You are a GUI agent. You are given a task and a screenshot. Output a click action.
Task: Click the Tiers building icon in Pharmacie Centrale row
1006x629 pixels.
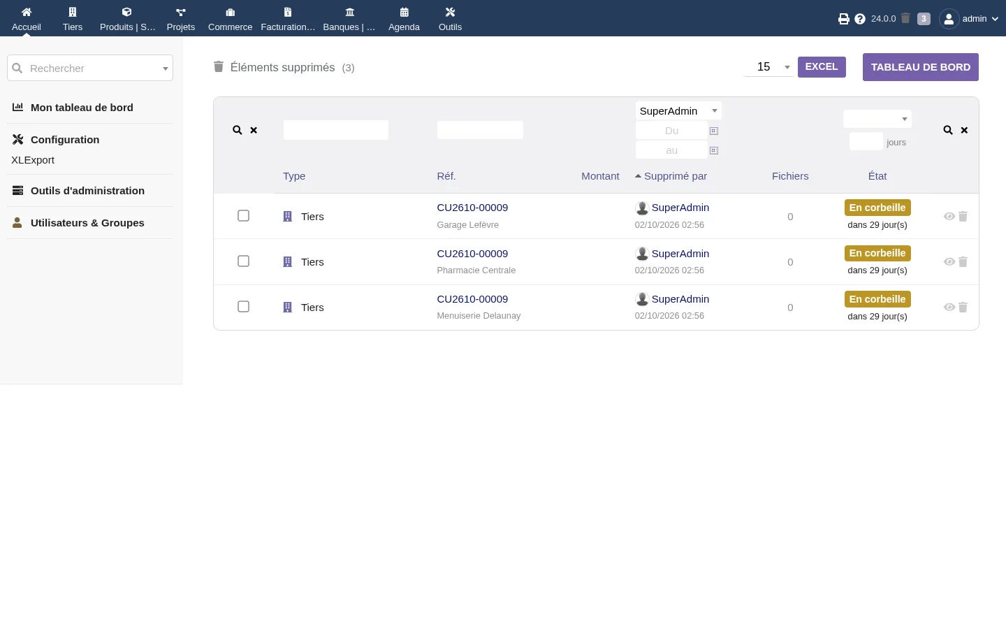[x=287, y=262]
